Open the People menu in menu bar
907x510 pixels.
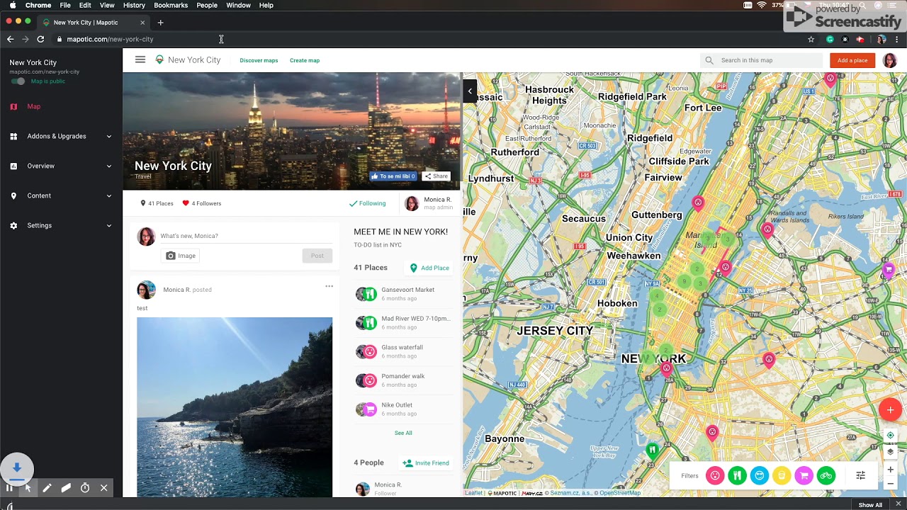pyautogui.click(x=207, y=5)
